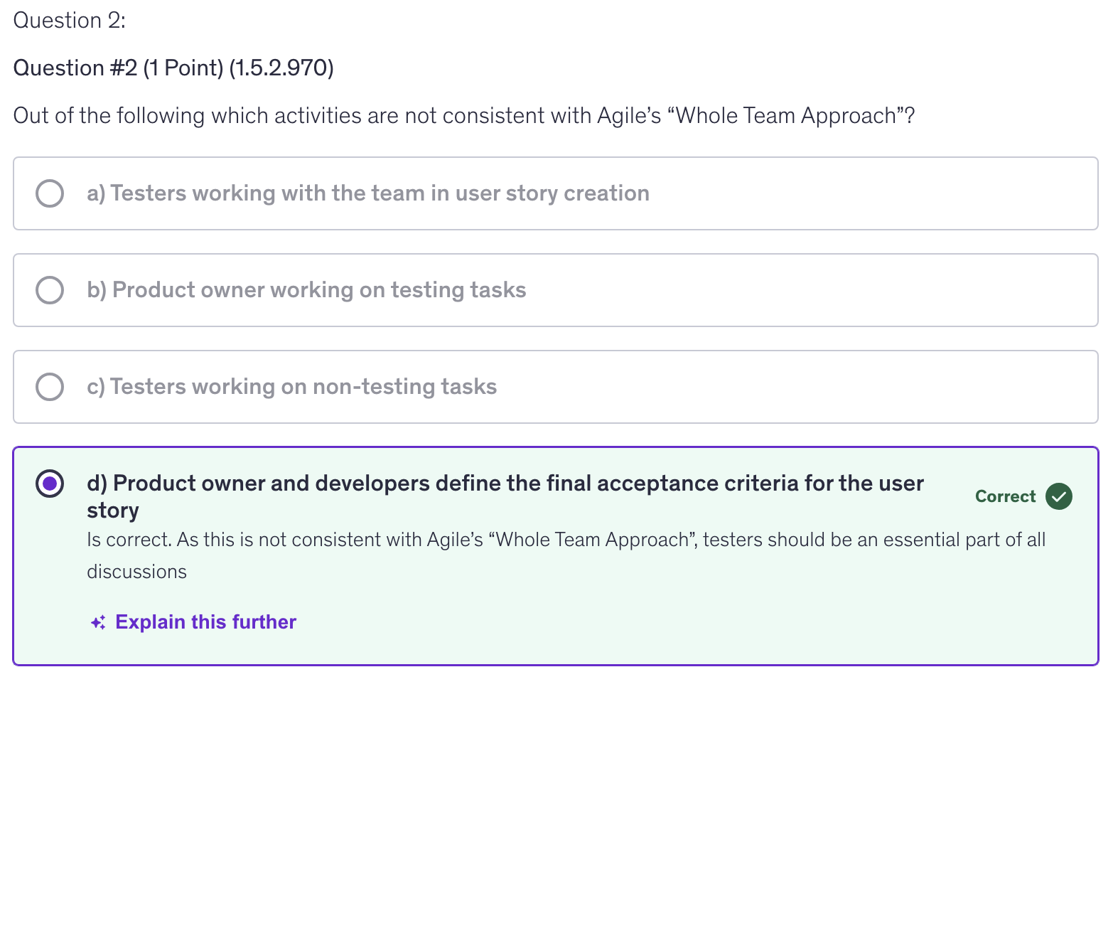The width and height of the screenshot is (1113, 950).
Task: Click selected radio button for option d
Action: 50,484
